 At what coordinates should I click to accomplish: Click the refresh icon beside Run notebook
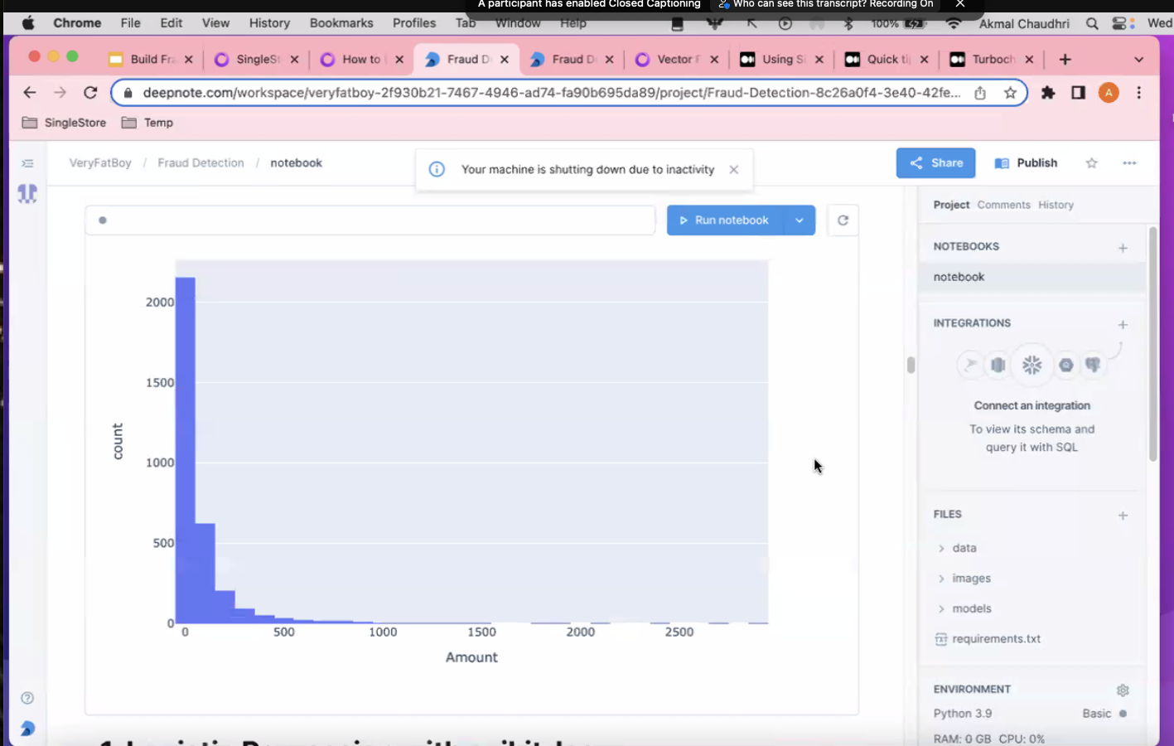843,220
